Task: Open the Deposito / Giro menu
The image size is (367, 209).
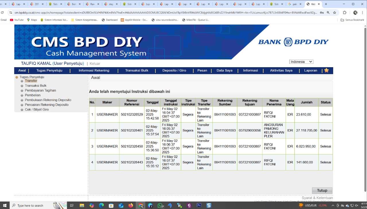Action: (x=174, y=70)
